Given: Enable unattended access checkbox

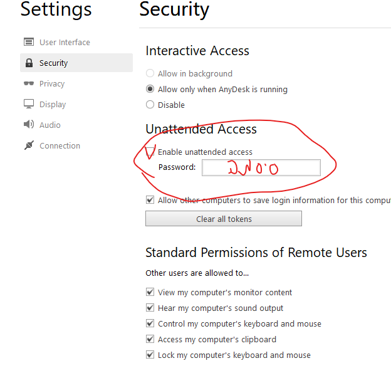Looking at the screenshot, I should (150, 152).
